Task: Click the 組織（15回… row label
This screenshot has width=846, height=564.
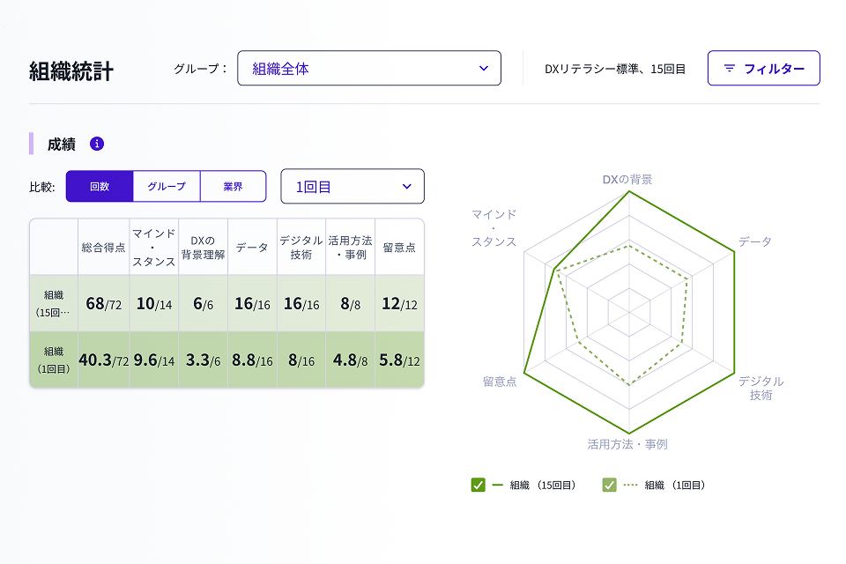Action: point(54,303)
